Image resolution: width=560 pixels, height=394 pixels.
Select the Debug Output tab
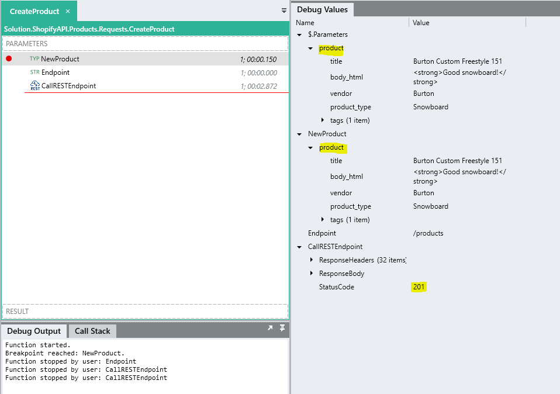pyautogui.click(x=34, y=331)
